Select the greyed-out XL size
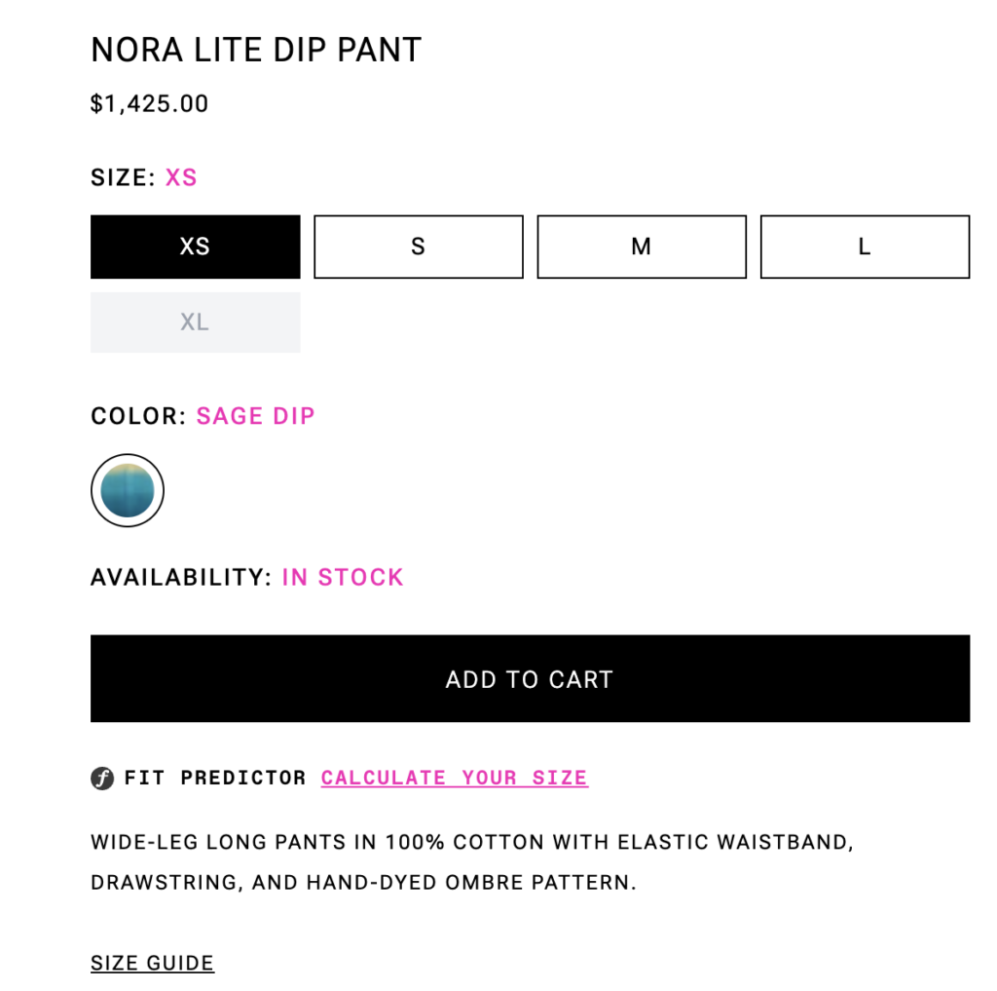 pyautogui.click(x=195, y=323)
